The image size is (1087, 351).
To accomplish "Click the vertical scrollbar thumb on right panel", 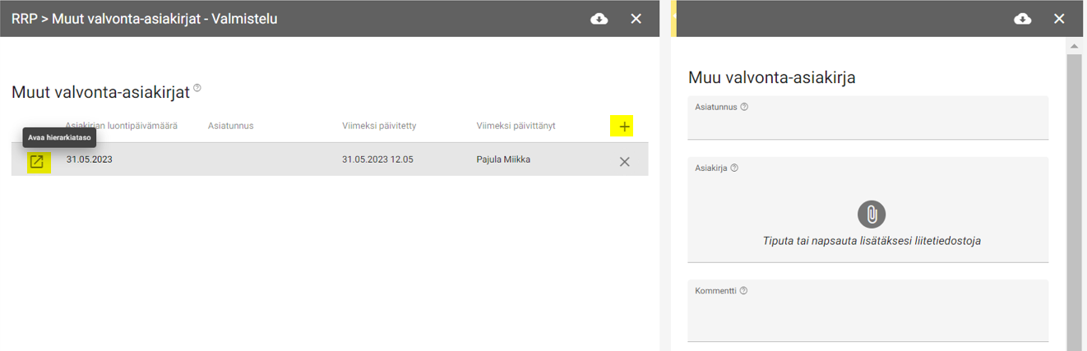I will click(1074, 197).
